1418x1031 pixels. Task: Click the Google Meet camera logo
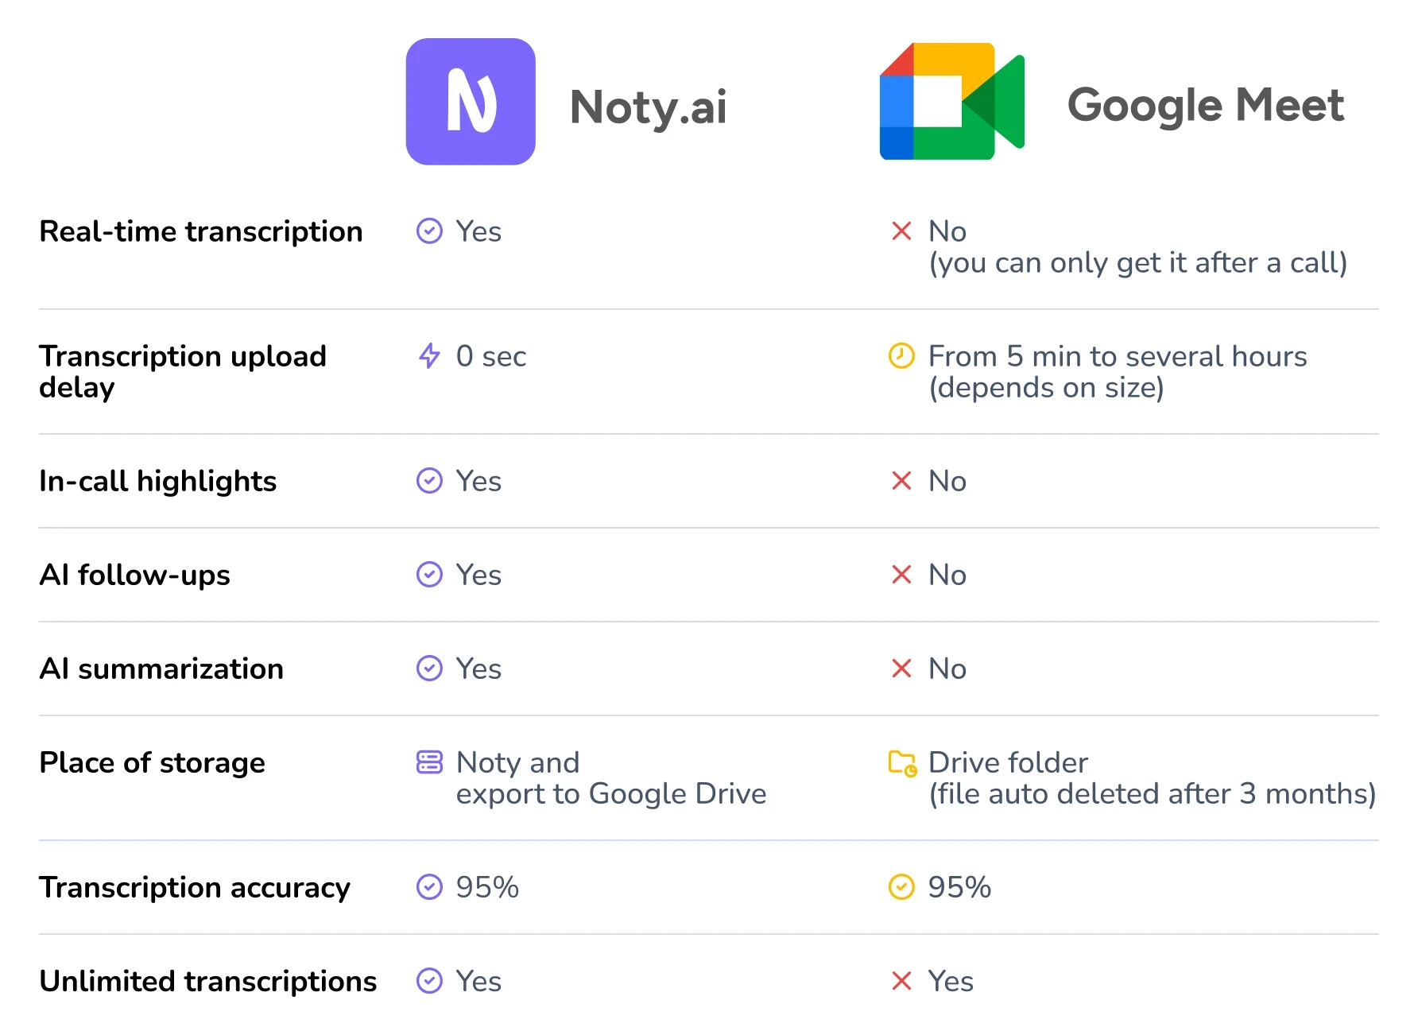951,102
